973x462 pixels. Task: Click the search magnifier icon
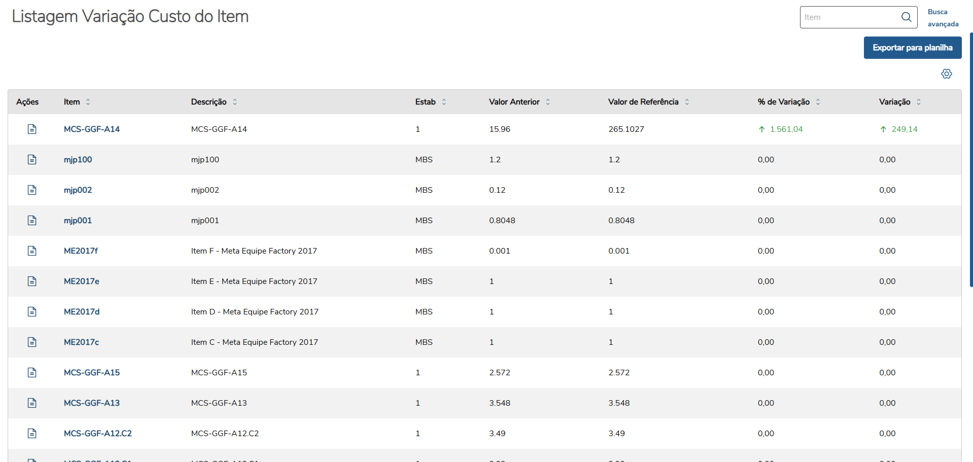[x=906, y=17]
